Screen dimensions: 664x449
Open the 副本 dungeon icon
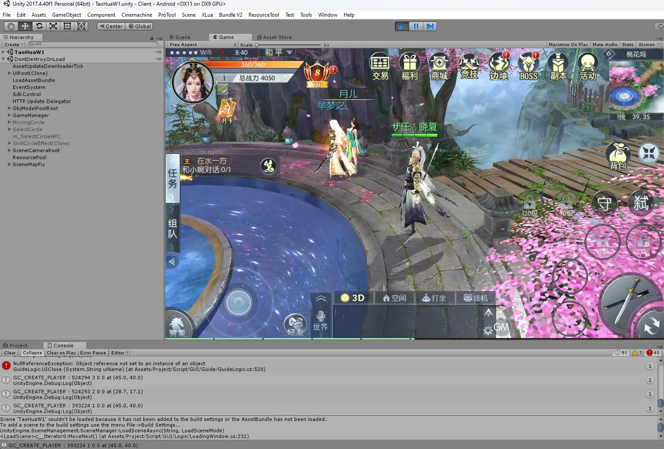click(558, 66)
